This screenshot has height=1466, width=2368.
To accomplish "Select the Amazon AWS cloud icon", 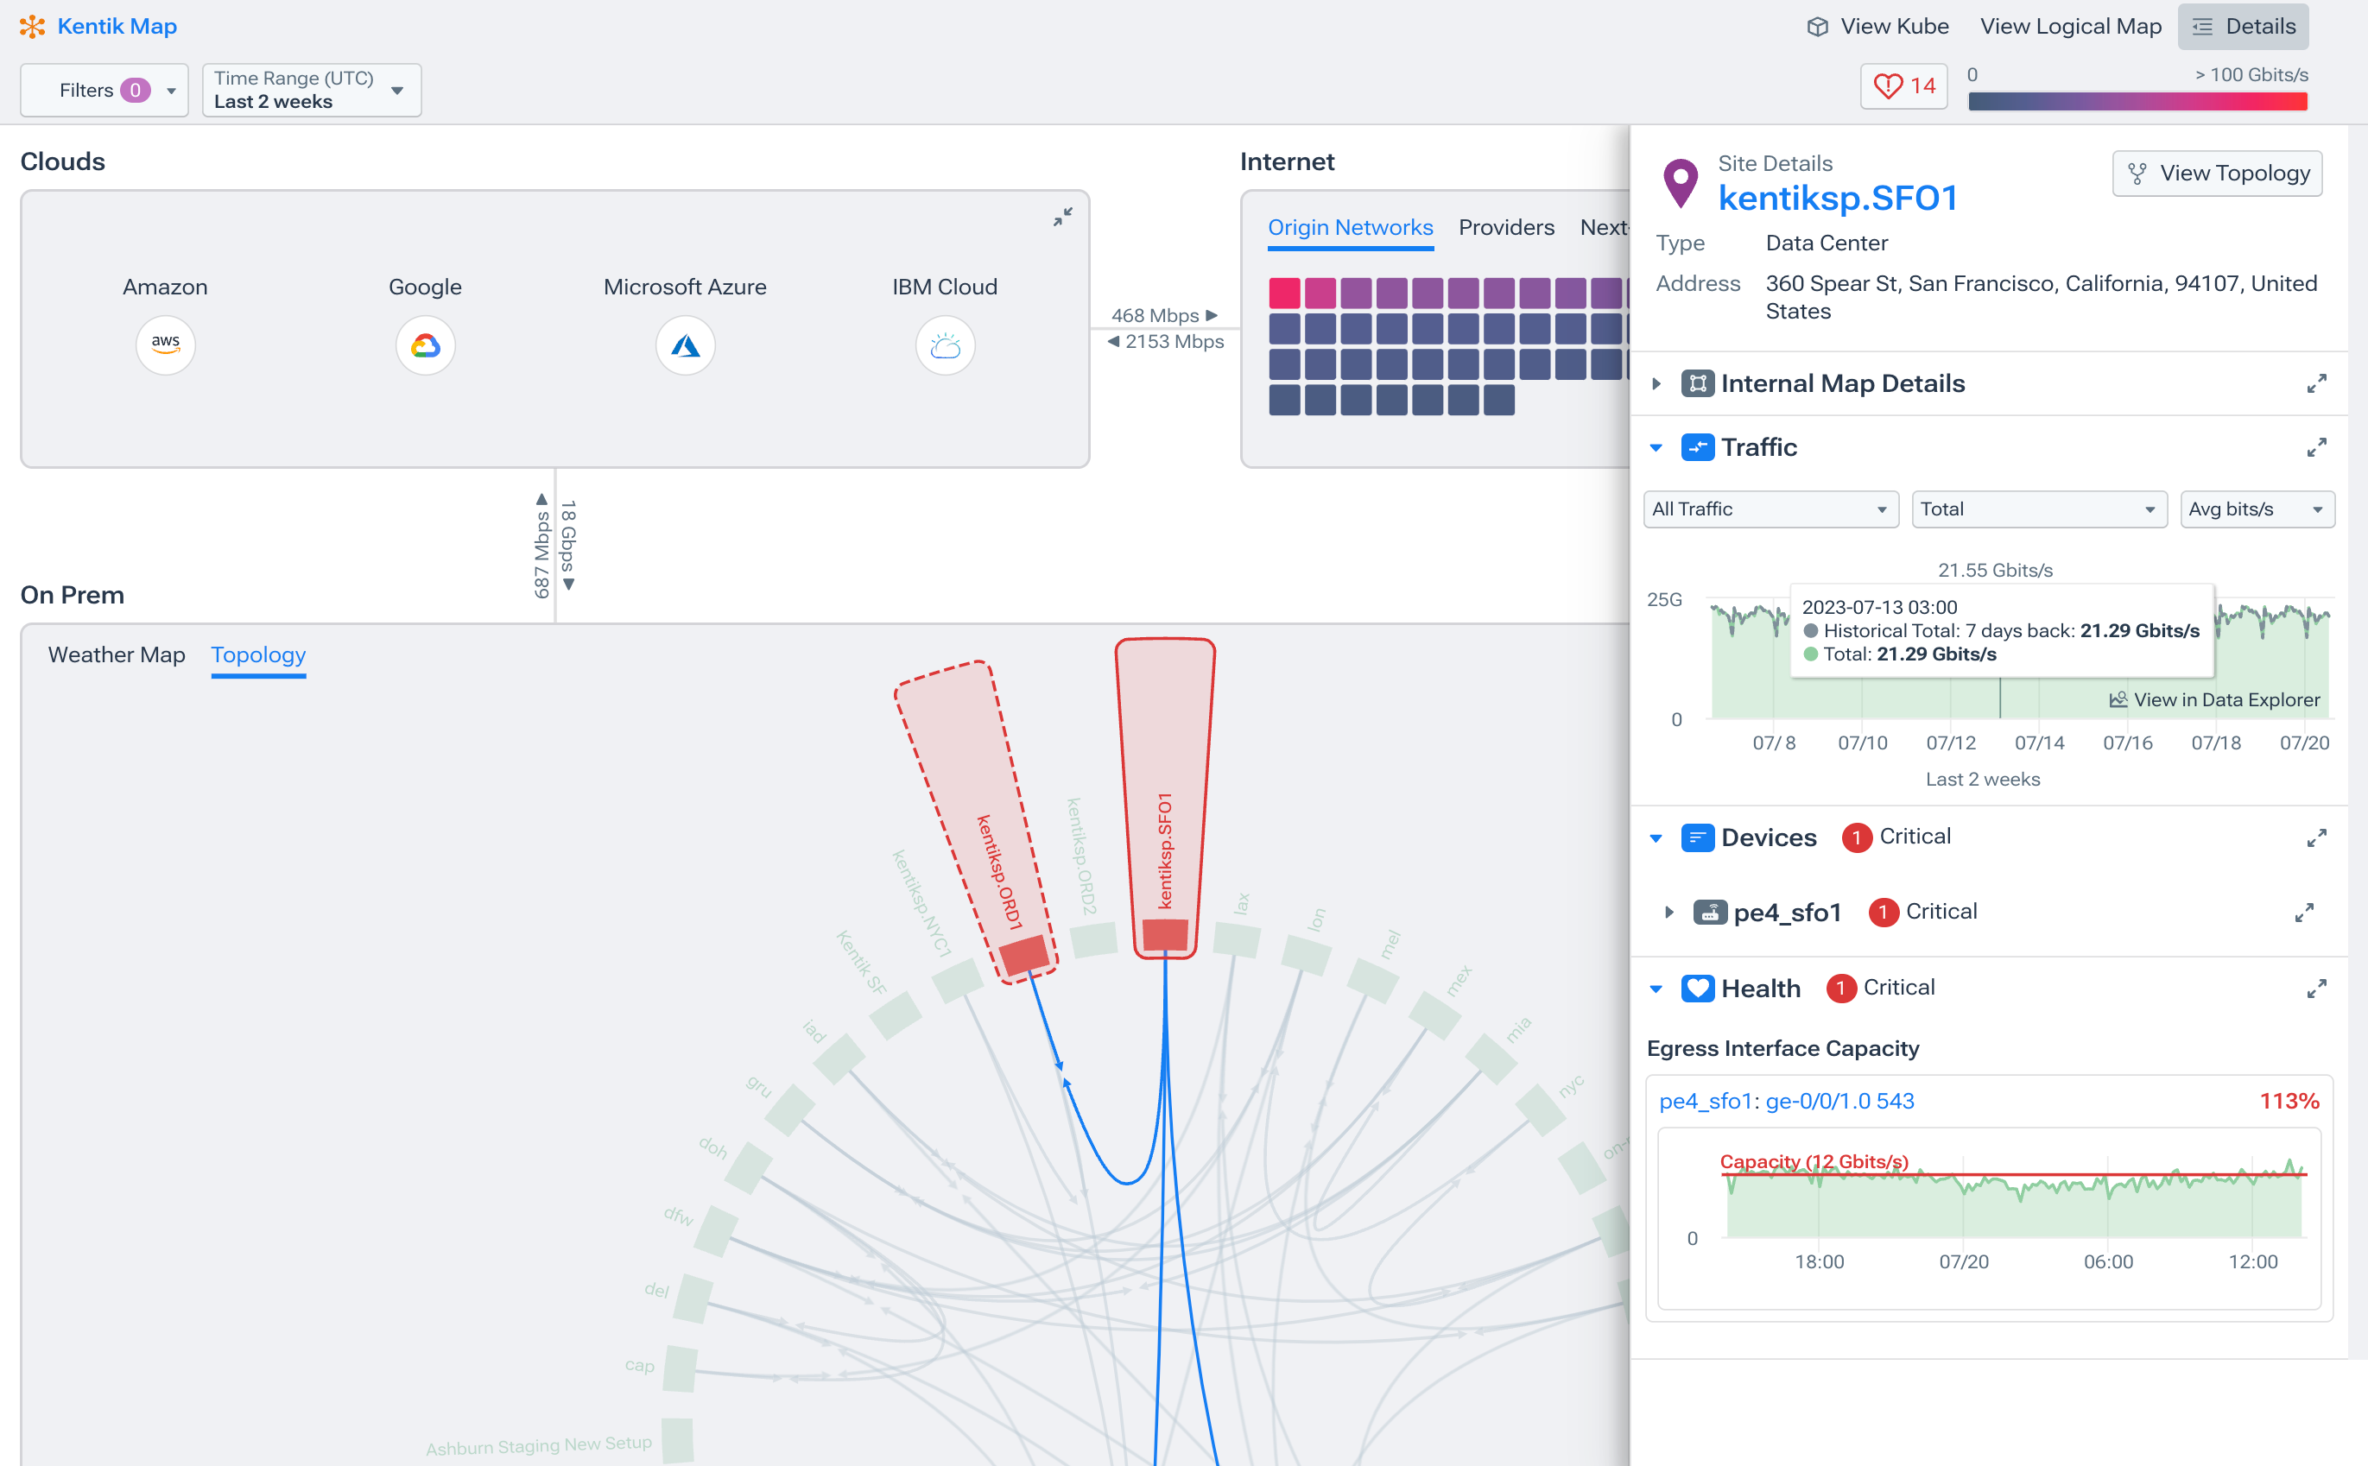I will point(165,345).
